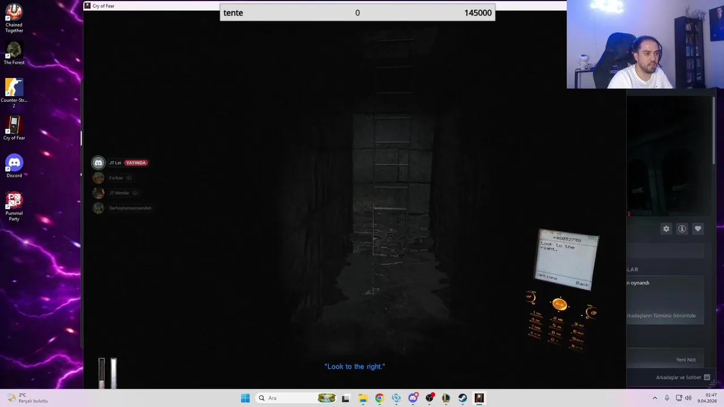Switch to Steam in the taskbar
This screenshot has height=407, width=724.
coord(463,398)
